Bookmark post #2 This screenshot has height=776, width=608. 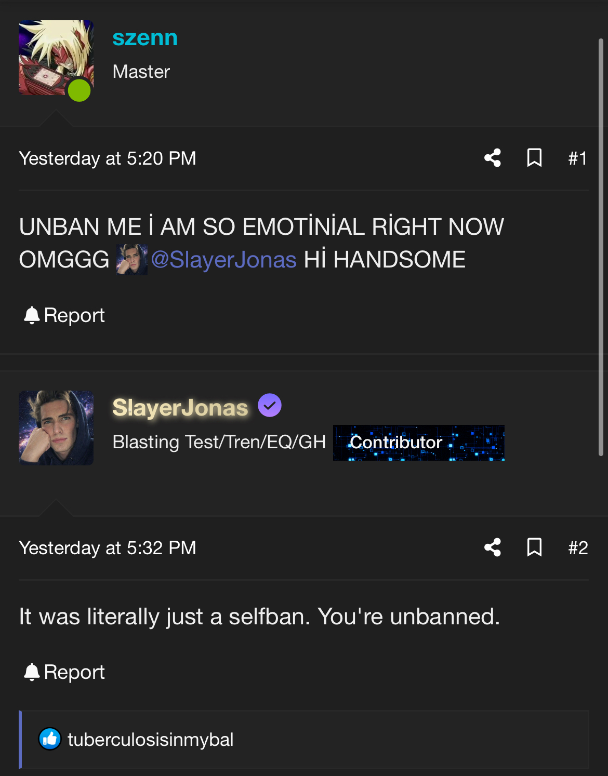click(534, 547)
